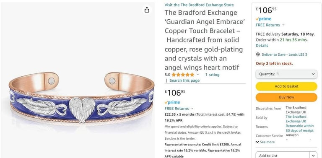
Task: Click the Add to Basket button
Action: click(286, 86)
